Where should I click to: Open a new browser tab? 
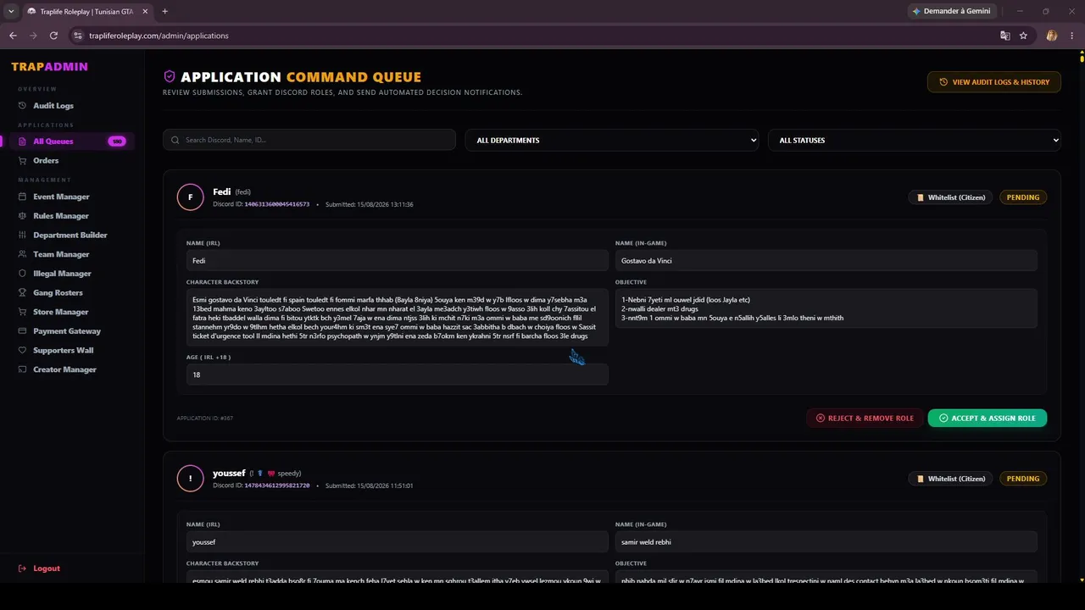164,11
